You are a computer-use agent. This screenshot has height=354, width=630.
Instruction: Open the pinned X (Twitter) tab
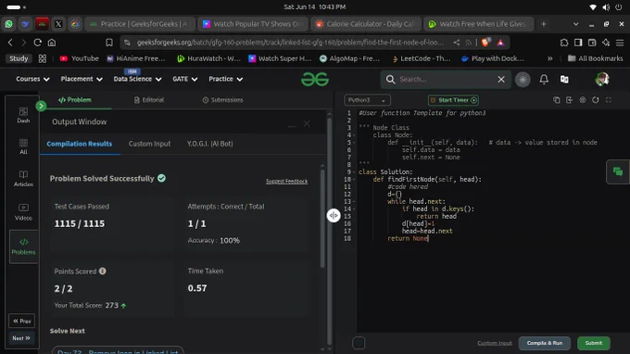pyautogui.click(x=58, y=24)
